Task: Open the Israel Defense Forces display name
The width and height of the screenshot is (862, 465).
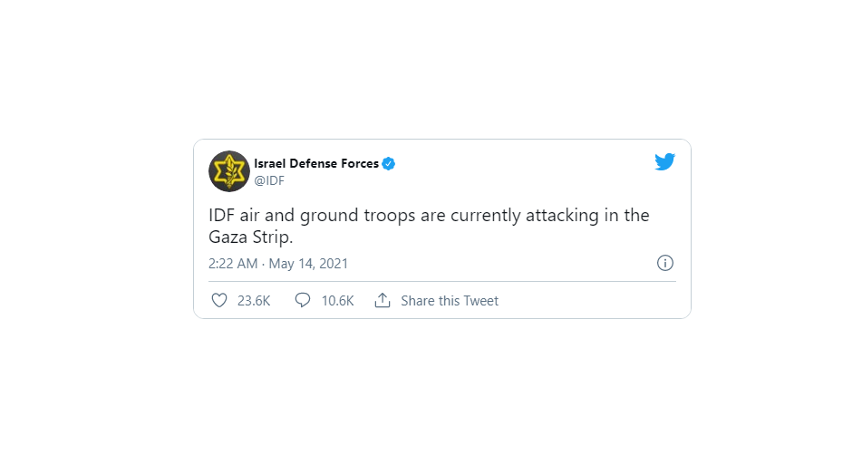Action: pos(316,163)
